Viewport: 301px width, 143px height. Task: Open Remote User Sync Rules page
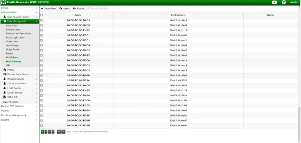point(18,34)
